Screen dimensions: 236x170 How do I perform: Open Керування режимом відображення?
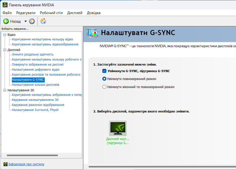point(38,105)
